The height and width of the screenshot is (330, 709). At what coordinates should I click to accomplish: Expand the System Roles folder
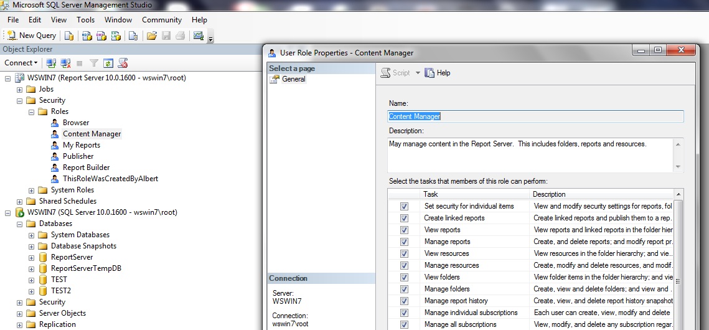(31, 191)
